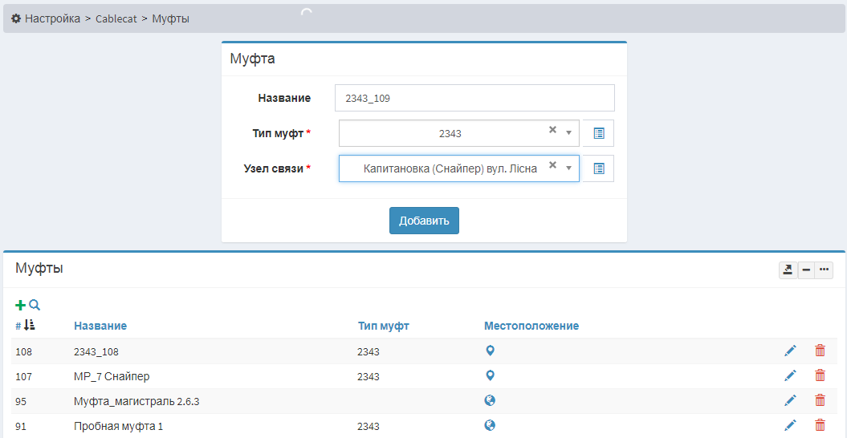Click the Название input field
The width and height of the screenshot is (847, 438).
pyautogui.click(x=474, y=98)
